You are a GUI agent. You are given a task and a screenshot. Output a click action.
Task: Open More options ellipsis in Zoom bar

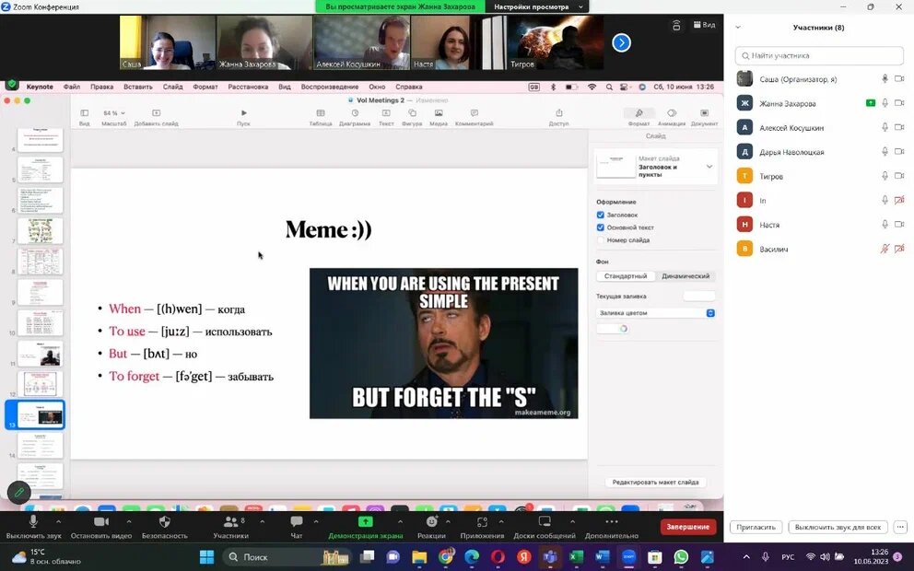612,521
